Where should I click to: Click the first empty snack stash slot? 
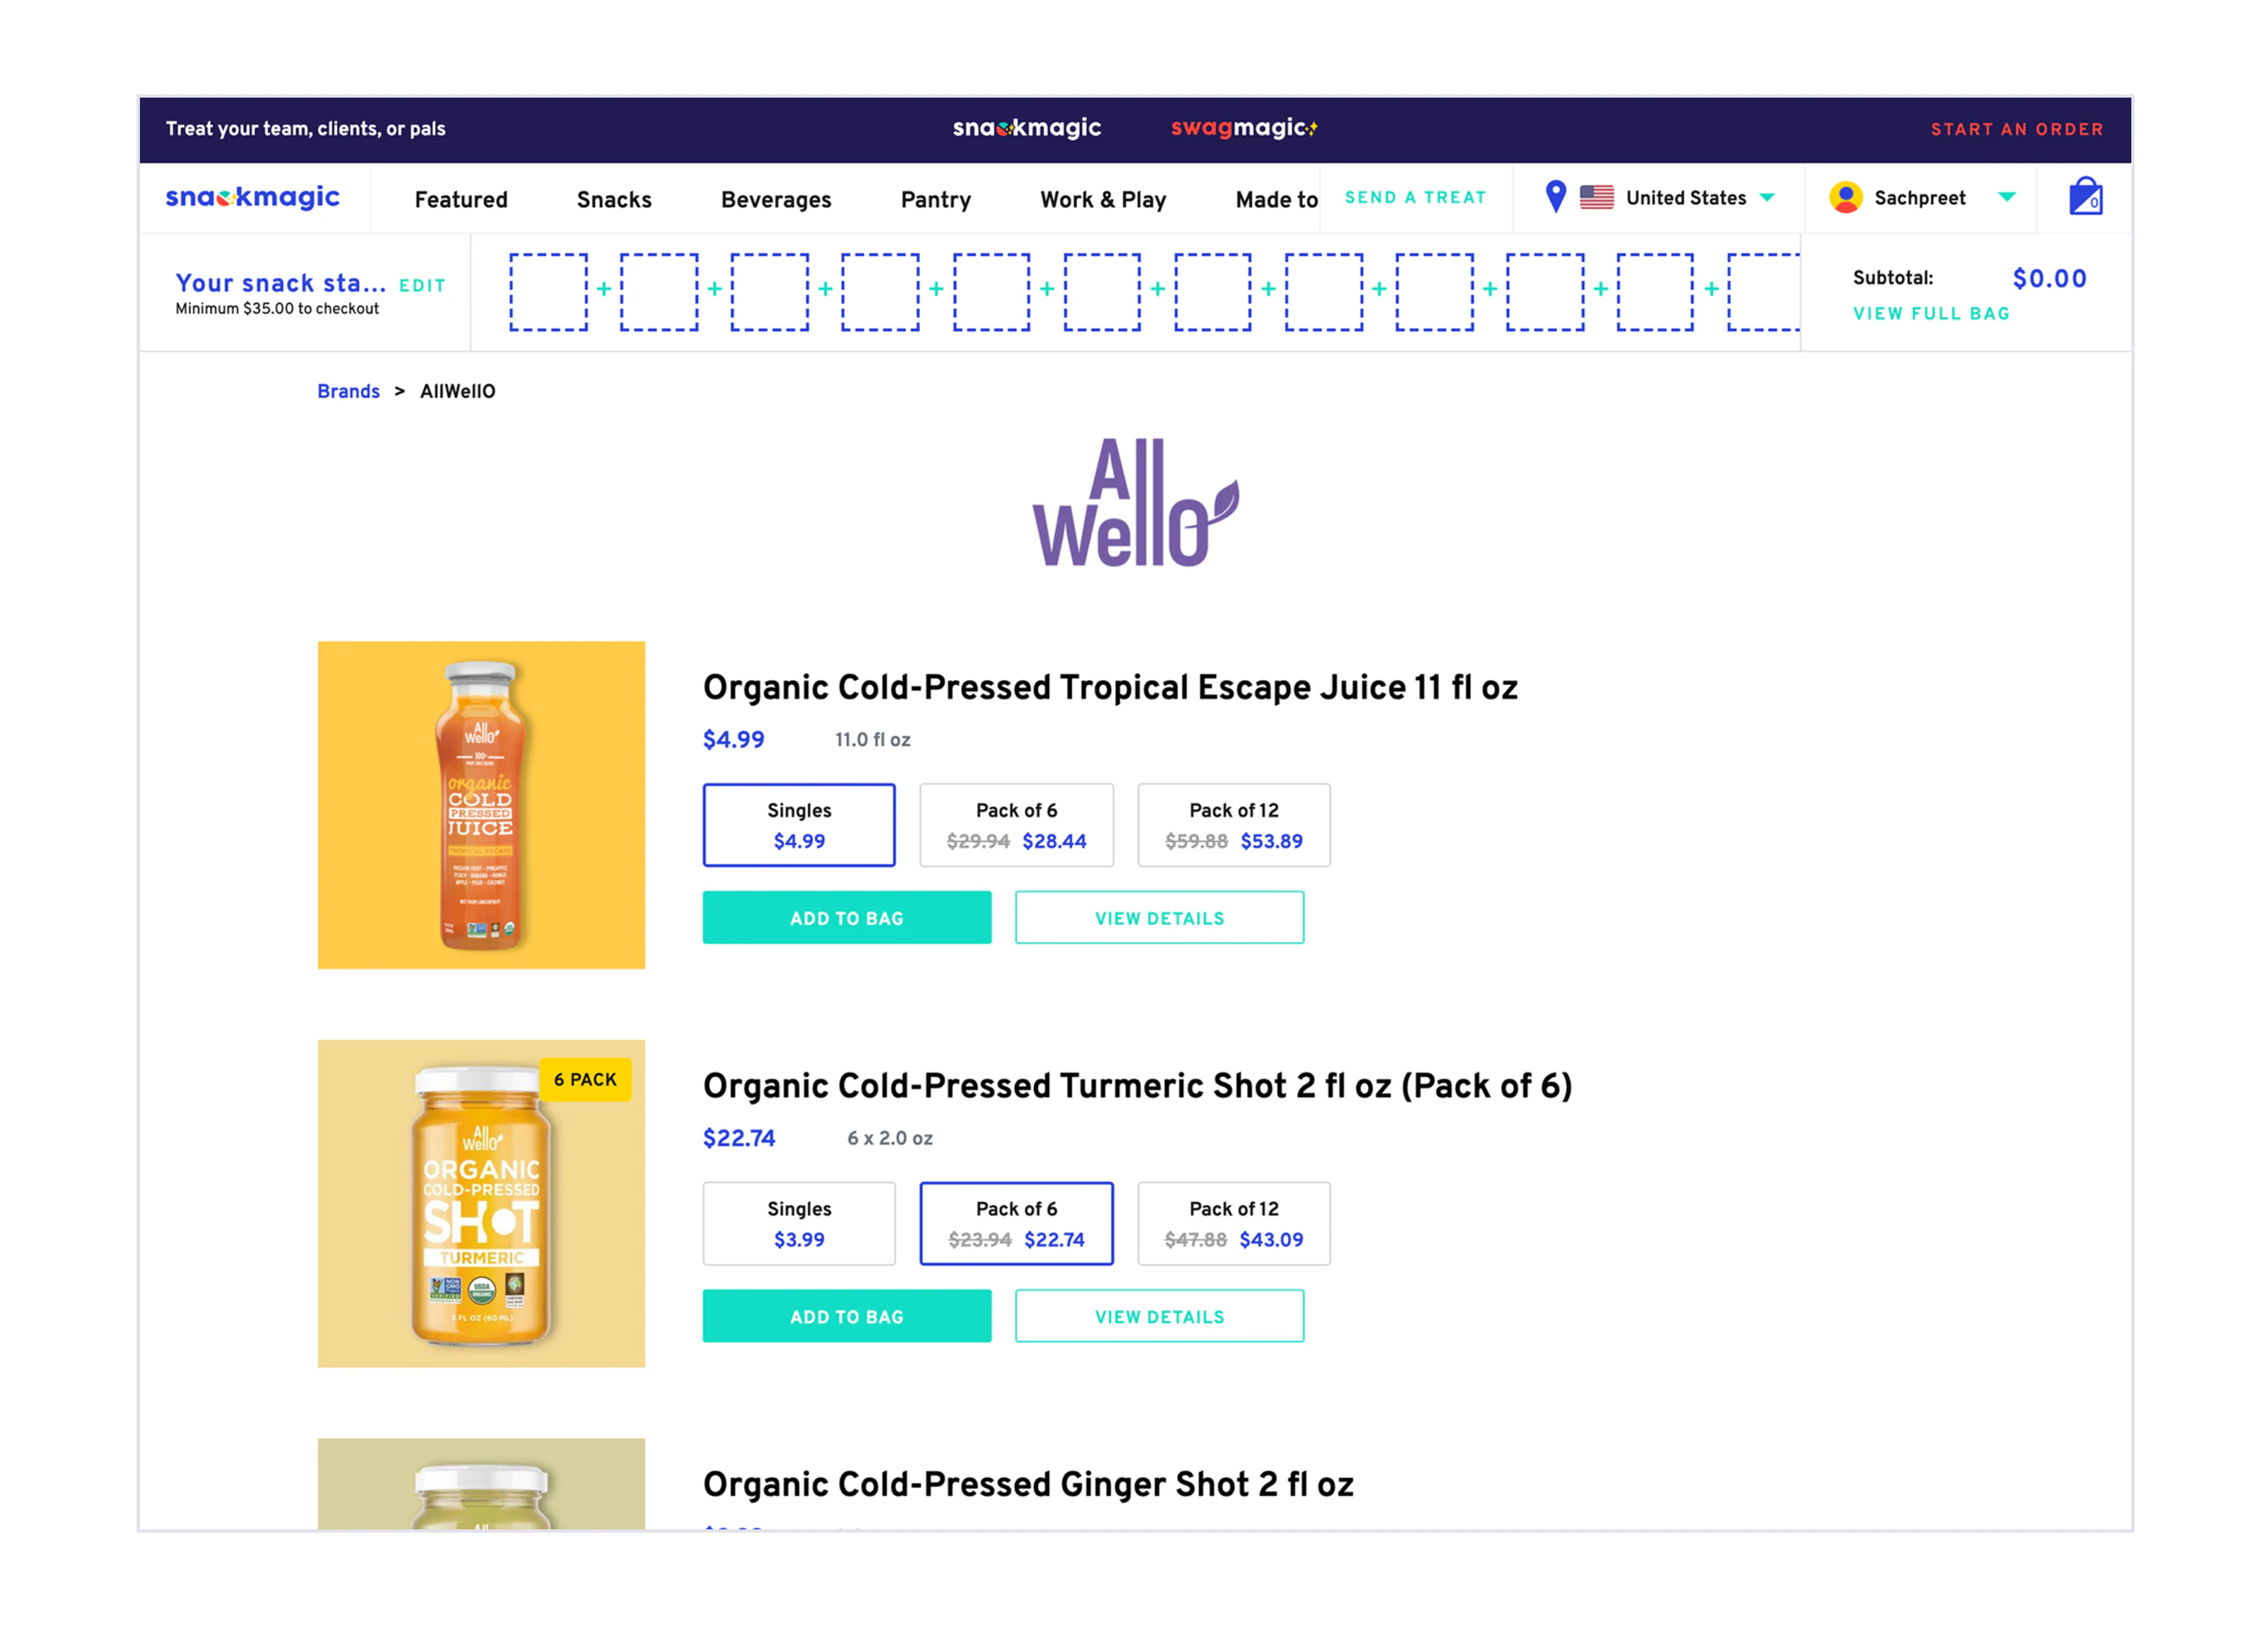click(548, 291)
